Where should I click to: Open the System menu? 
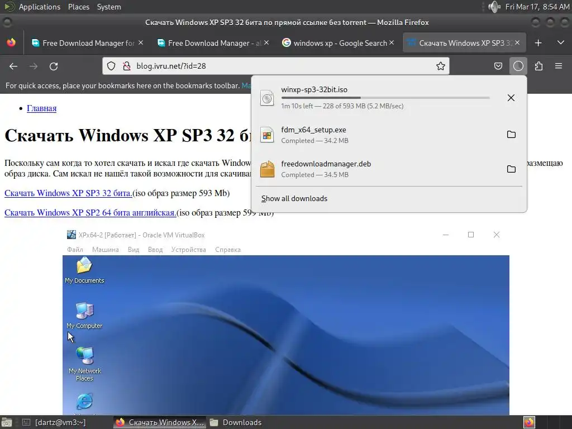pyautogui.click(x=109, y=7)
